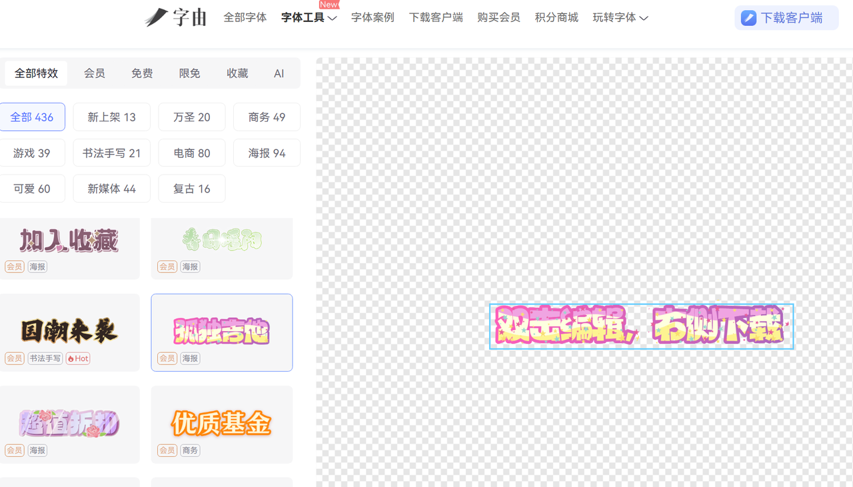Screen dimensions: 853x487
Task: Filter effects by 新上架 13 category
Action: [111, 117]
